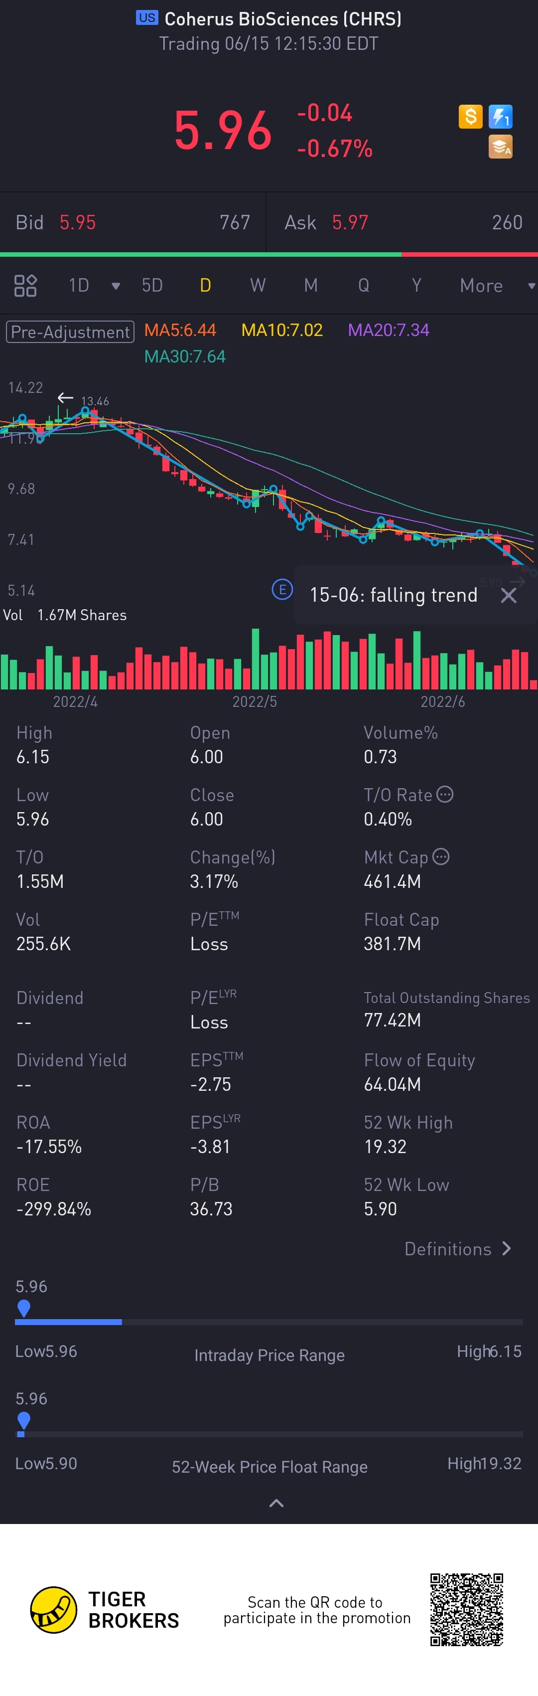Tap the MA10:7.02 indicator label
This screenshot has height=1696, width=538.
[x=282, y=331]
